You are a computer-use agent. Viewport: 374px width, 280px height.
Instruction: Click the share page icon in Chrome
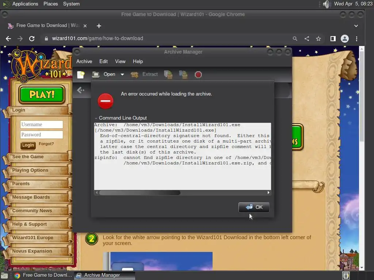coord(307,39)
